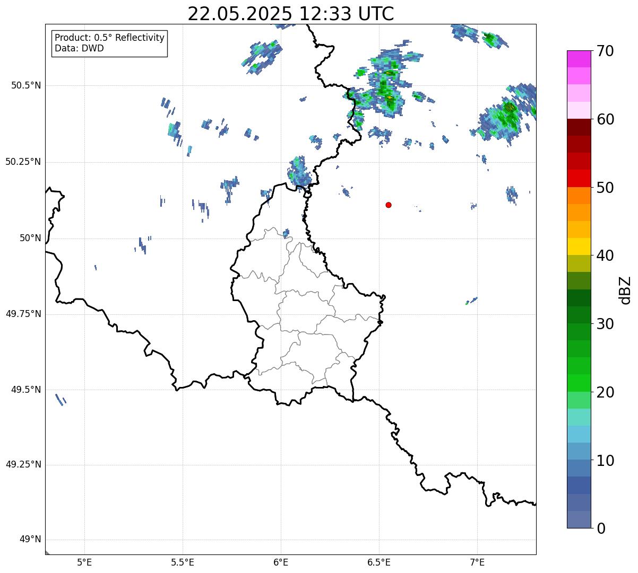Click the dark maroon swatch below 60

[579, 127]
